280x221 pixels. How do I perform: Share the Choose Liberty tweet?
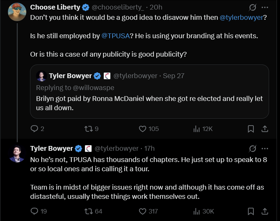pyautogui.click(x=264, y=129)
